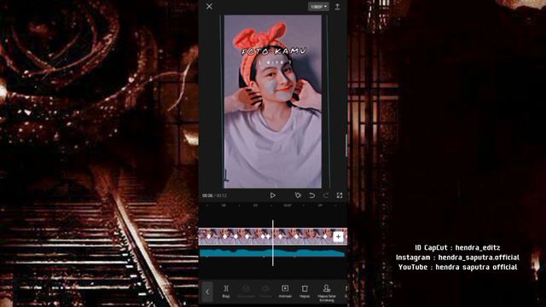Close the CapCut editing project
This screenshot has height=307, width=546.
click(x=209, y=6)
